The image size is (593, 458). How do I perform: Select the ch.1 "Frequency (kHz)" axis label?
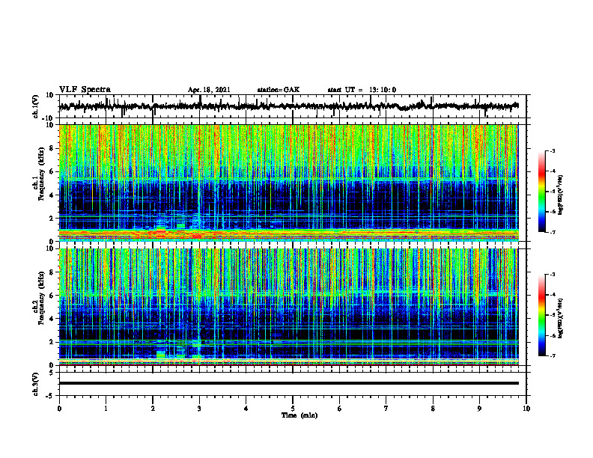(42, 174)
